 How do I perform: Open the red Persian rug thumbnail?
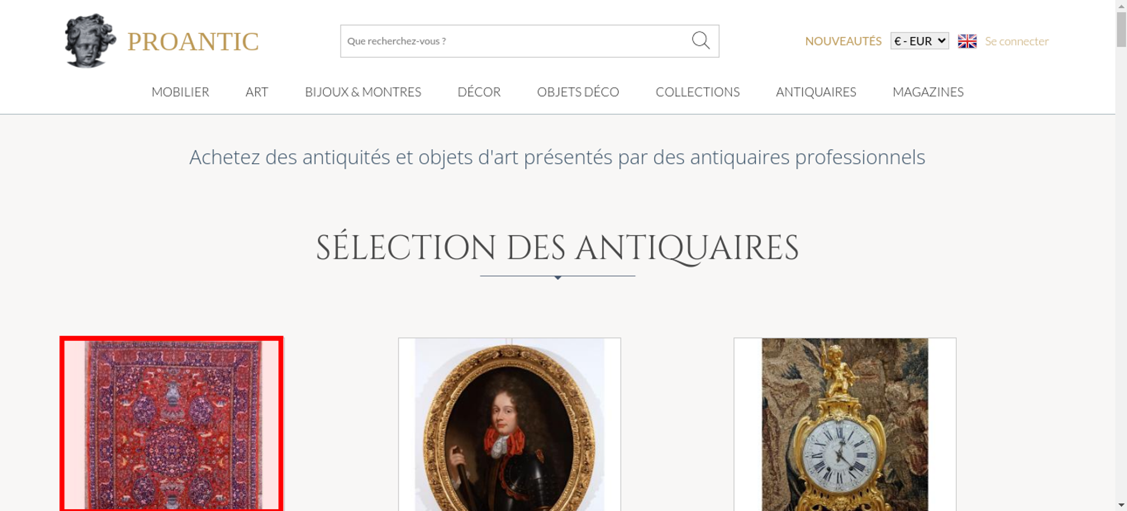pos(171,424)
